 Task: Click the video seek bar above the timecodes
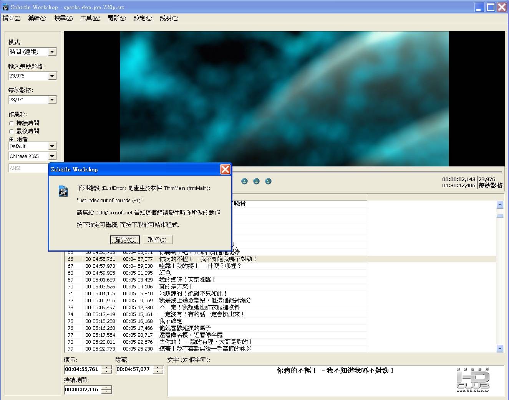tap(367, 172)
